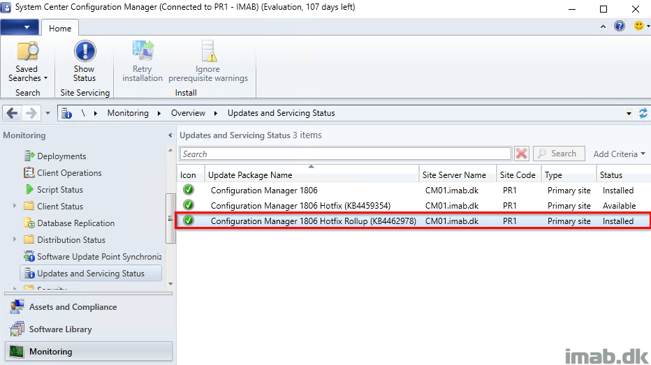This screenshot has height=365, width=651.
Task: Select the Hotfix Rollup (KB4462978) row
Action: point(414,221)
